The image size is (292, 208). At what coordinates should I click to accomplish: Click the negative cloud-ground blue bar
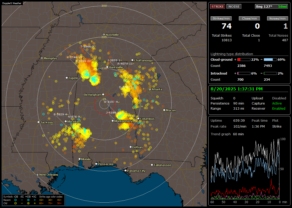point(270,60)
